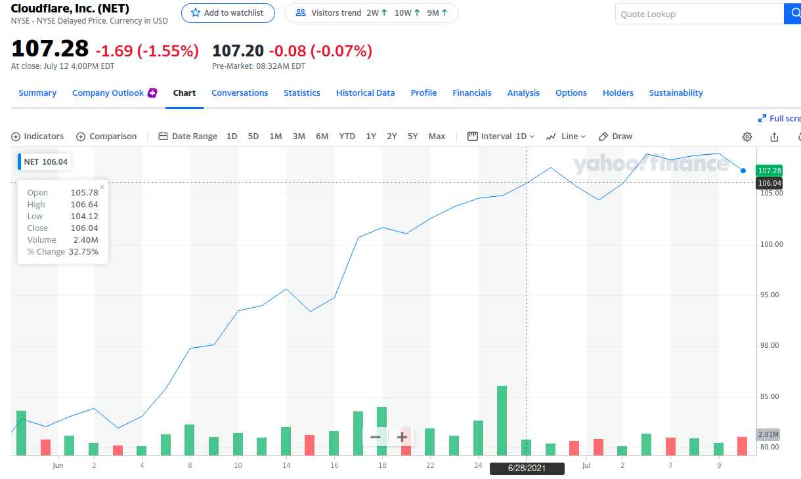Select the 2Y range

392,136
